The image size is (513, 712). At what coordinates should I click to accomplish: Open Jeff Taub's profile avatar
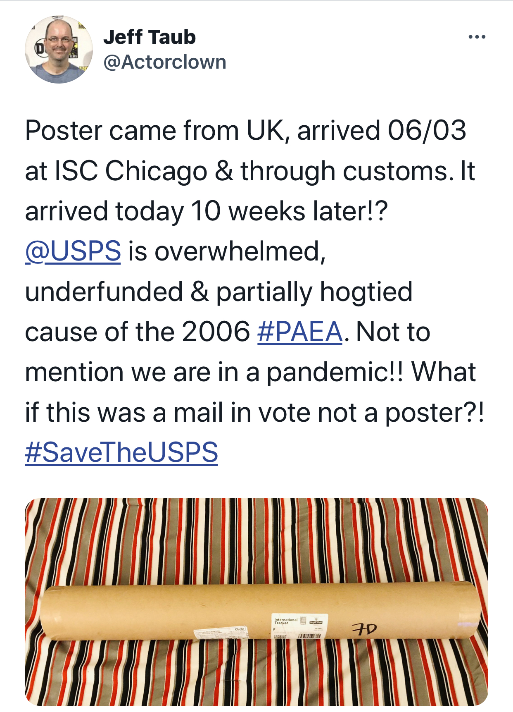point(59,50)
